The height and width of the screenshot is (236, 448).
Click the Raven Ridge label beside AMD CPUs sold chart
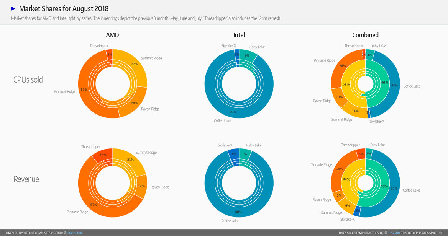point(150,109)
